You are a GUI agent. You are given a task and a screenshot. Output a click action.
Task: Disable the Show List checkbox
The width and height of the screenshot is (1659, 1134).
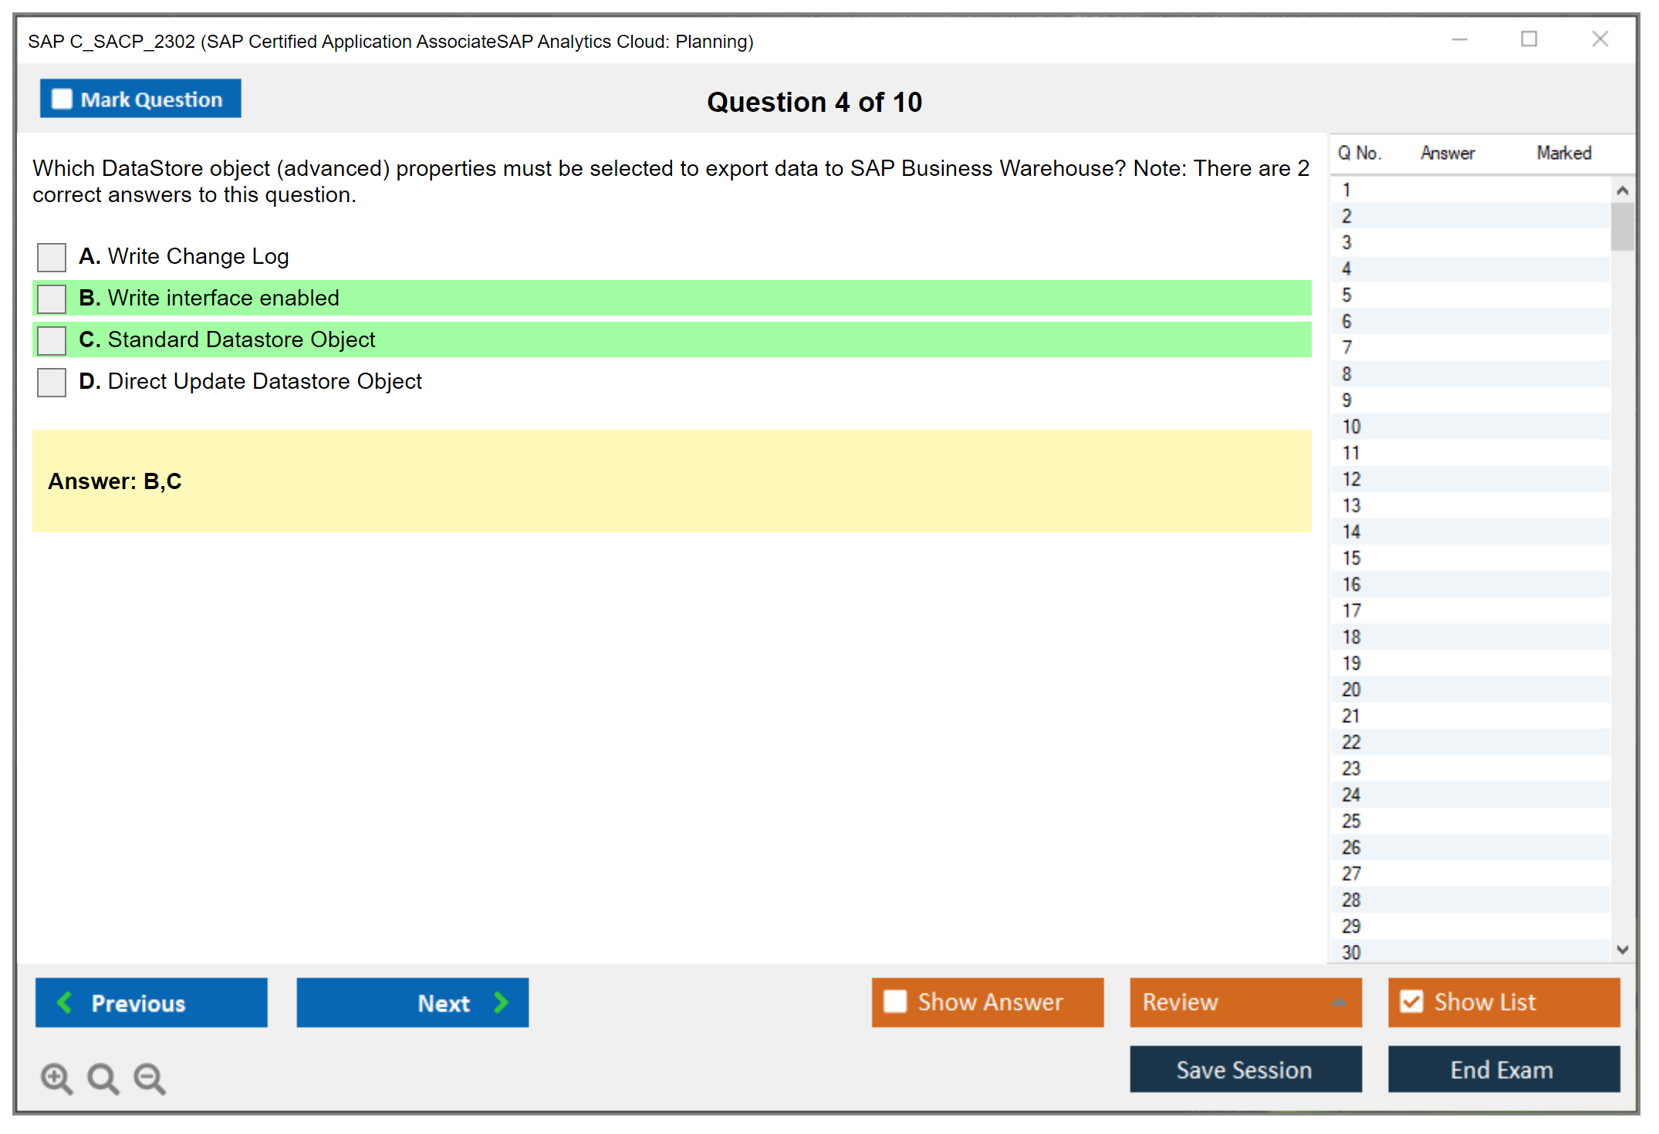coord(1411,1001)
